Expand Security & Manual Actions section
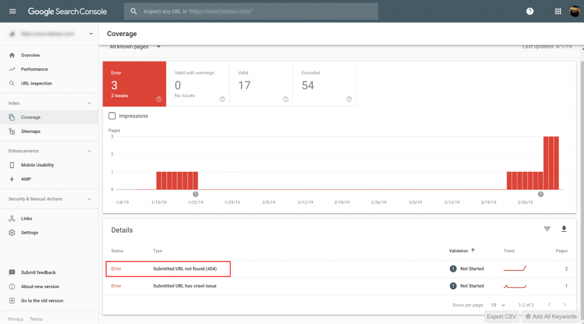The width and height of the screenshot is (584, 324). [89, 199]
